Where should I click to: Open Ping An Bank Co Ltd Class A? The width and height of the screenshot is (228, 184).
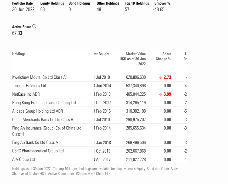[35, 143]
